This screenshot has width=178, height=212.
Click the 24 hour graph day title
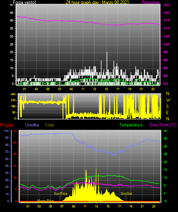[97, 2]
